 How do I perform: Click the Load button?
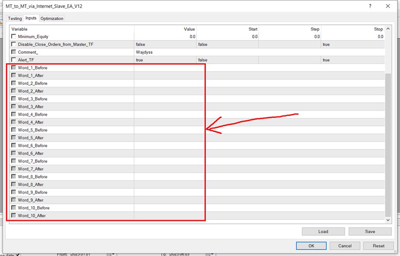[323, 231]
